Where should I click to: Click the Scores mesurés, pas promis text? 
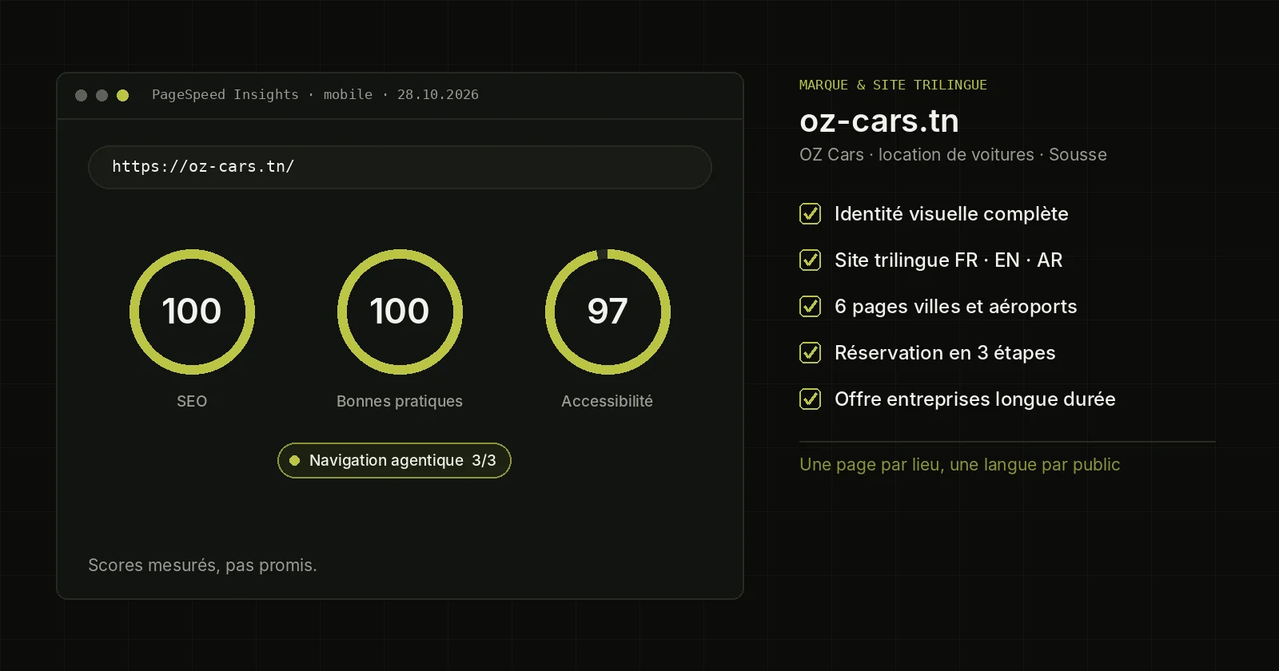tap(202, 566)
